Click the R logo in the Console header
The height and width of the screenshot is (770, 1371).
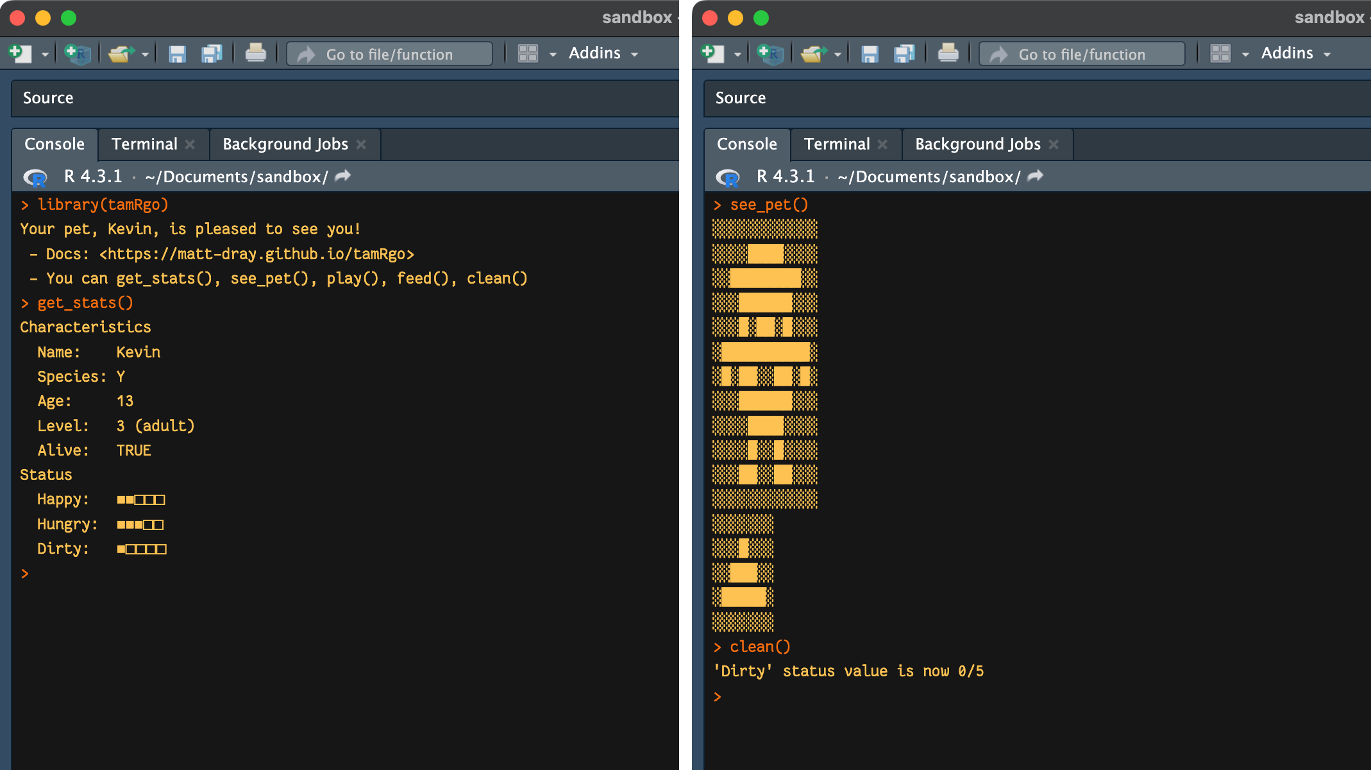point(37,177)
